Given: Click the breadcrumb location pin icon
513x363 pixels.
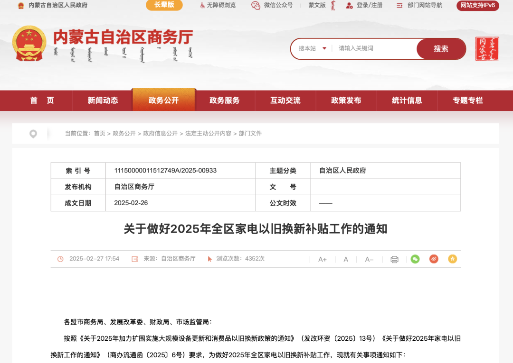Looking at the screenshot, I should (x=33, y=133).
